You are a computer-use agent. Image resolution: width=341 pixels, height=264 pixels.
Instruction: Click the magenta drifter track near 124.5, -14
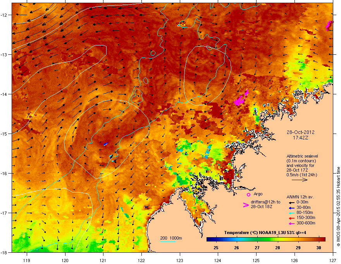(x=241, y=97)
